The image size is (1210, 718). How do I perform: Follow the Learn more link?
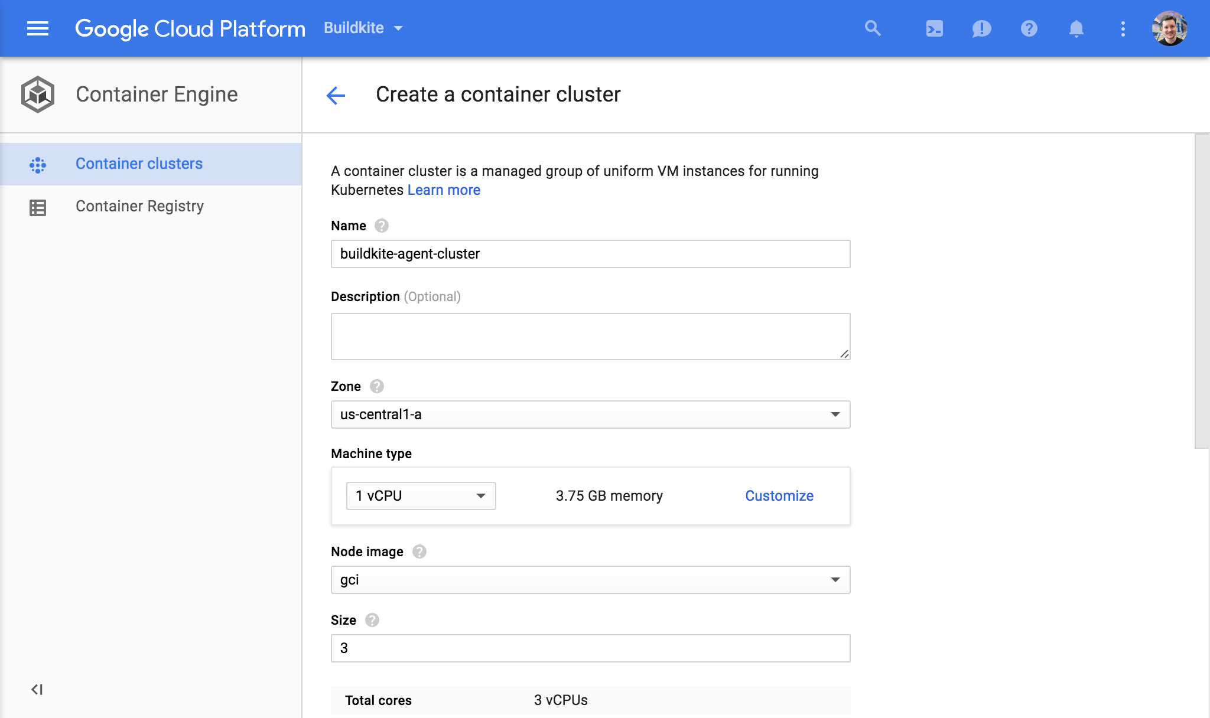click(444, 190)
